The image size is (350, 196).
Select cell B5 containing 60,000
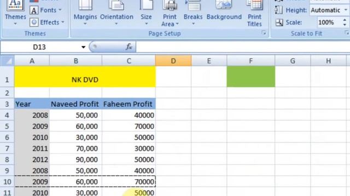pyautogui.click(x=75, y=126)
